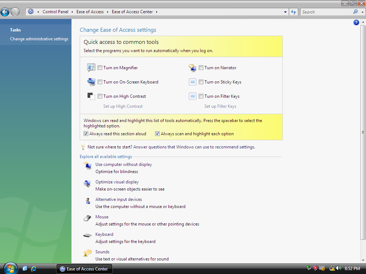The height and width of the screenshot is (274, 366).
Task: Click the volume icon in system tray
Action: point(338,268)
